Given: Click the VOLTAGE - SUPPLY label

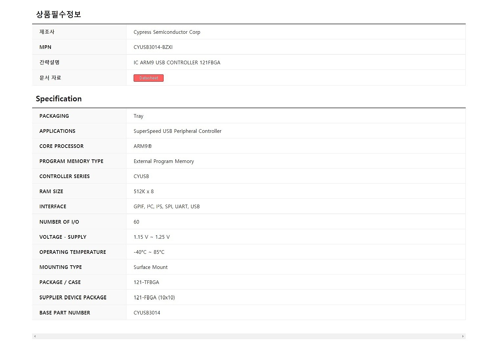Looking at the screenshot, I should (63, 237).
